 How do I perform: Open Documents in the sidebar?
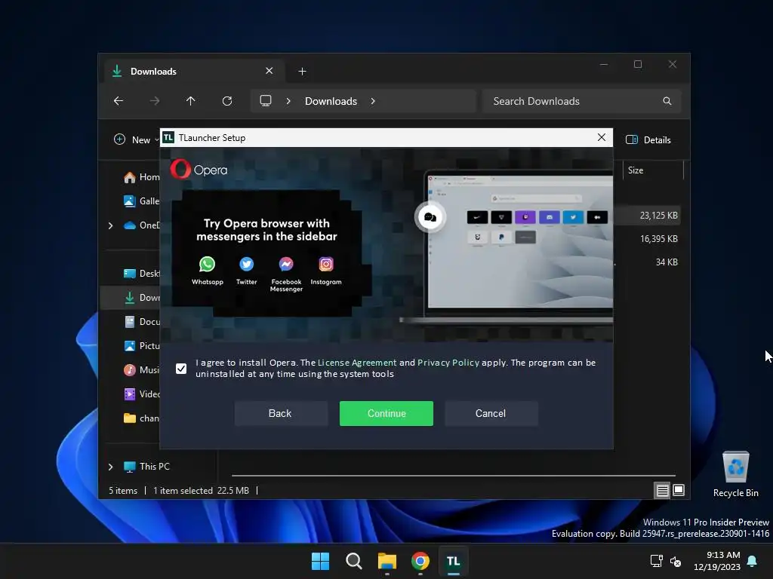click(141, 321)
